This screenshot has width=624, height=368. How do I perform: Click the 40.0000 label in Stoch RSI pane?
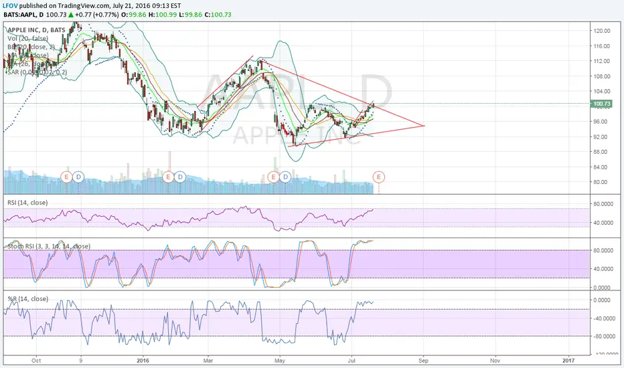[x=603, y=269]
